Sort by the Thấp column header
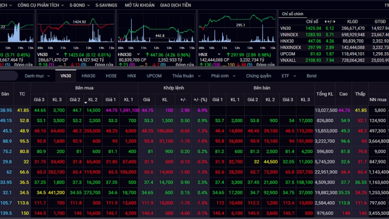This screenshot has height=219, width=389. pos(360,94)
